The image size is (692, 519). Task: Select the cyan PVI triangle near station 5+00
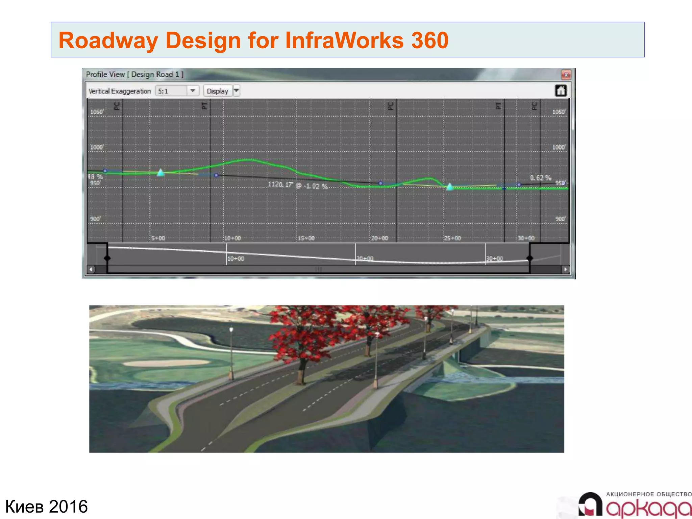click(x=161, y=172)
